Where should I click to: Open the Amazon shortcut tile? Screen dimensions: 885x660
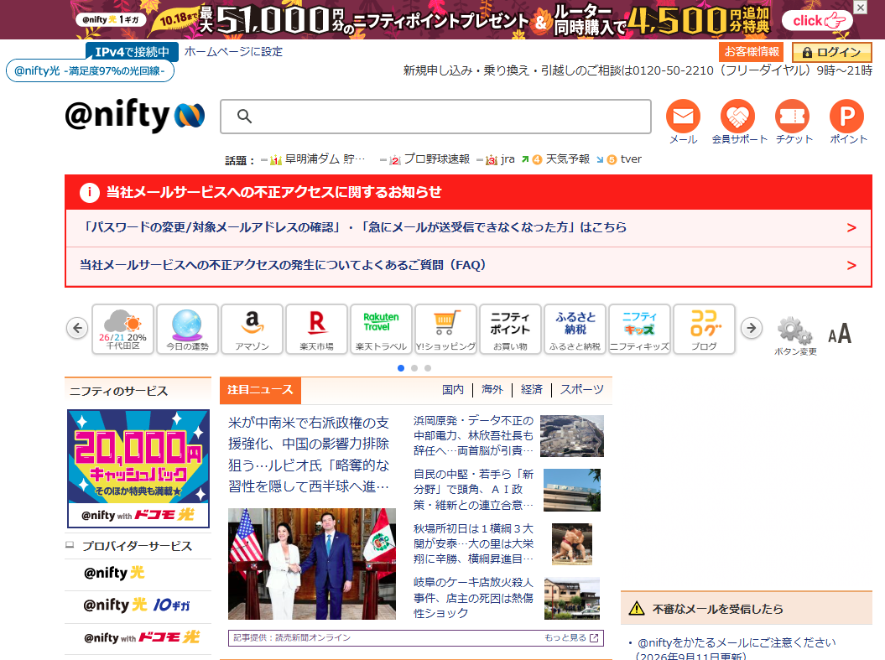(252, 329)
